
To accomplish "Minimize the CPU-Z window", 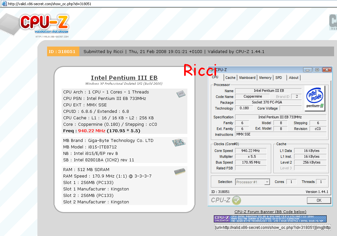I will (307, 70).
